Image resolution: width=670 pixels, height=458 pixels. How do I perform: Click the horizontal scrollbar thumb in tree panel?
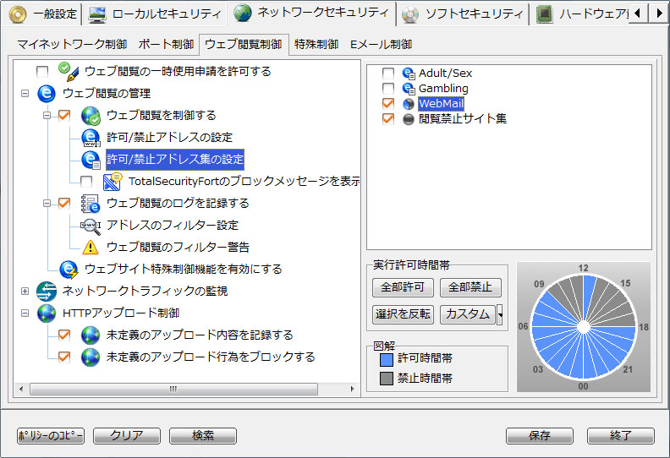click(173, 390)
